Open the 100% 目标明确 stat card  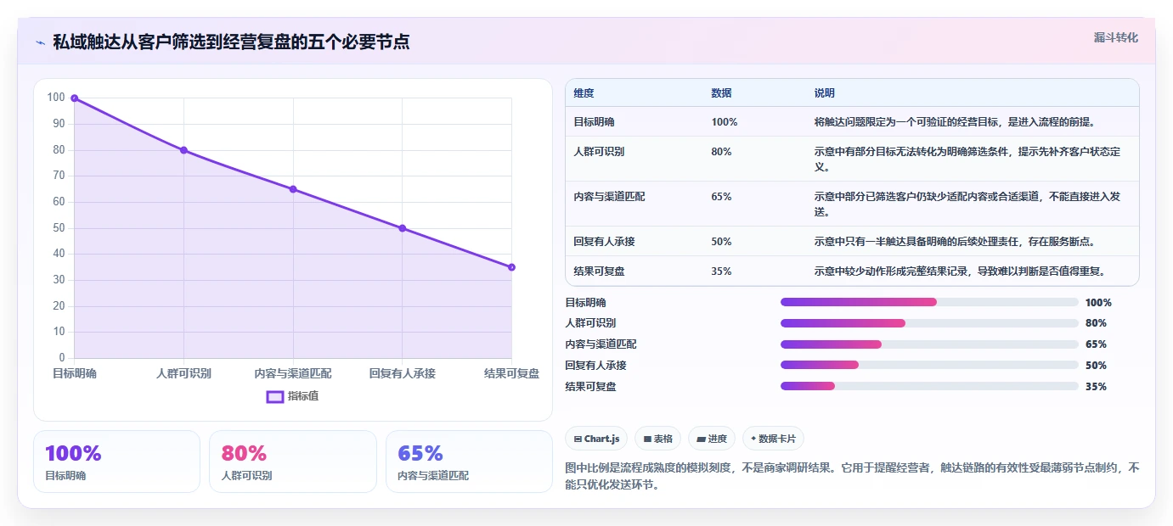(116, 462)
